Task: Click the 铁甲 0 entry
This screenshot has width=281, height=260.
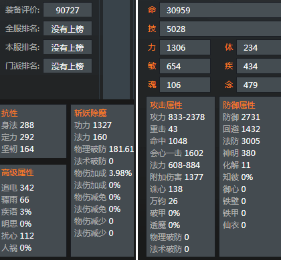Action: [234, 213]
